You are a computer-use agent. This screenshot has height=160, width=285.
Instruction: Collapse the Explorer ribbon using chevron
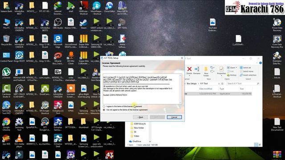point(257,63)
